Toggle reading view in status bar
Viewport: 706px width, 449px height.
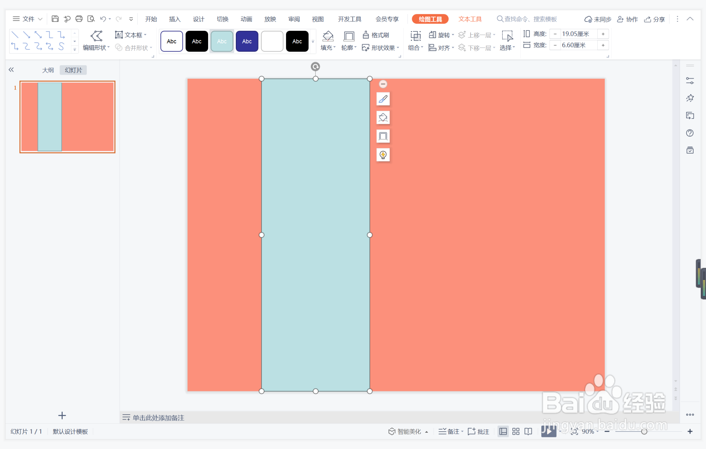click(x=528, y=431)
